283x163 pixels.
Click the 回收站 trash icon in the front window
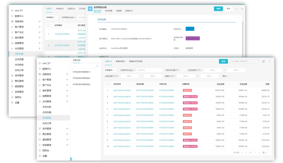coord(40,150)
